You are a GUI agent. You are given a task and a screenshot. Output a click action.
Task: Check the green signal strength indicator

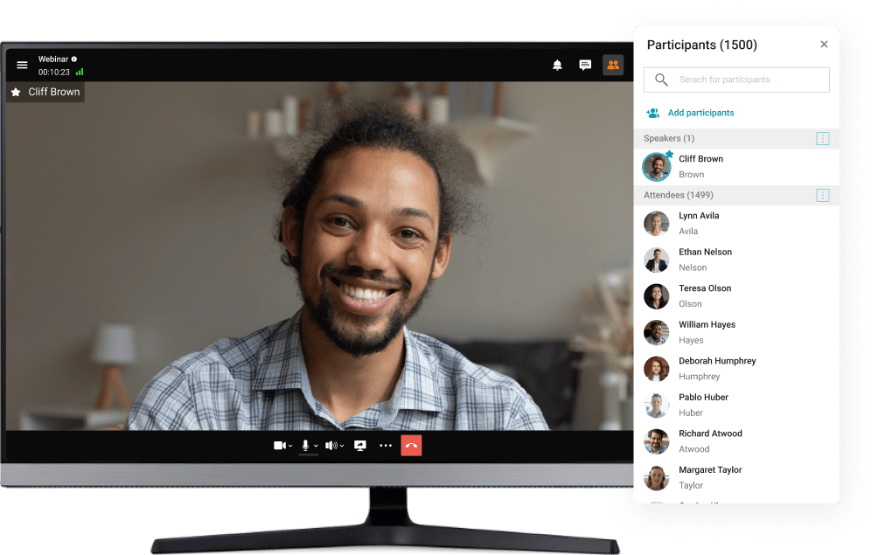click(80, 72)
